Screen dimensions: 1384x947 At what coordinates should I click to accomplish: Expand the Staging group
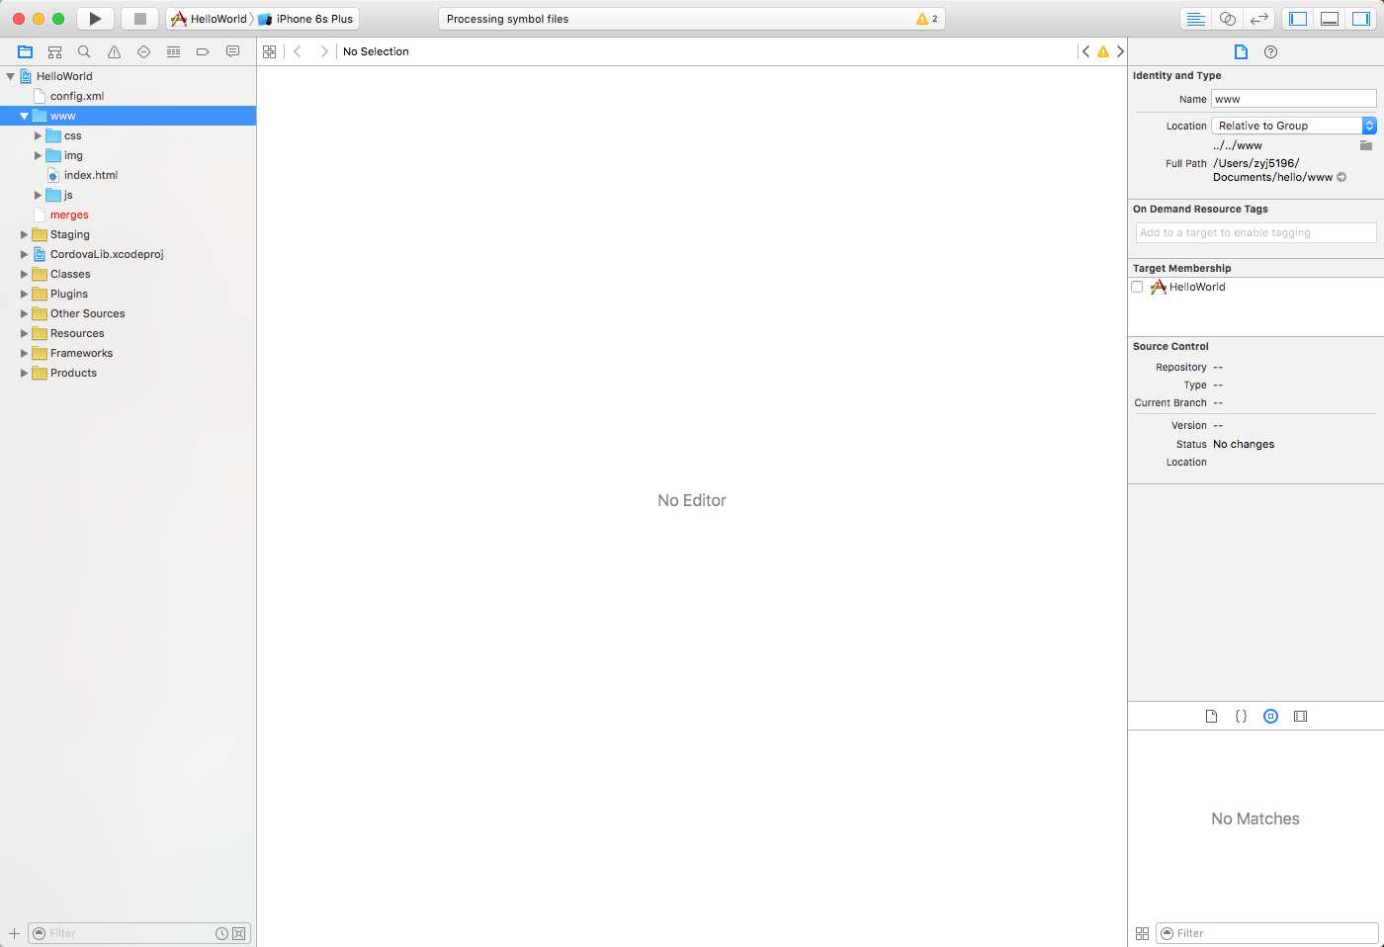(25, 234)
